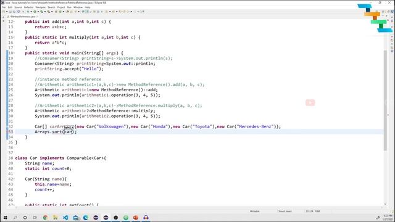Image resolution: width=395 pixels, height=222 pixels.
Task: Open the Debug configurations dropdown arrow
Action: (x=31, y=12)
